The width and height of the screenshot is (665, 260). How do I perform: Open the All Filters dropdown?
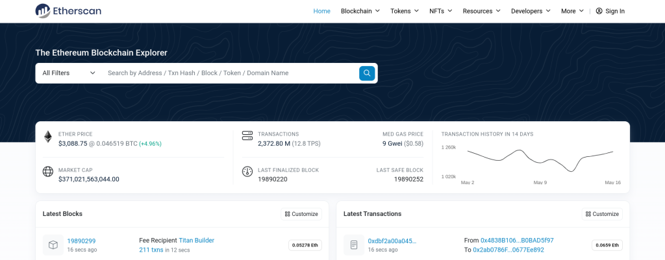point(69,73)
